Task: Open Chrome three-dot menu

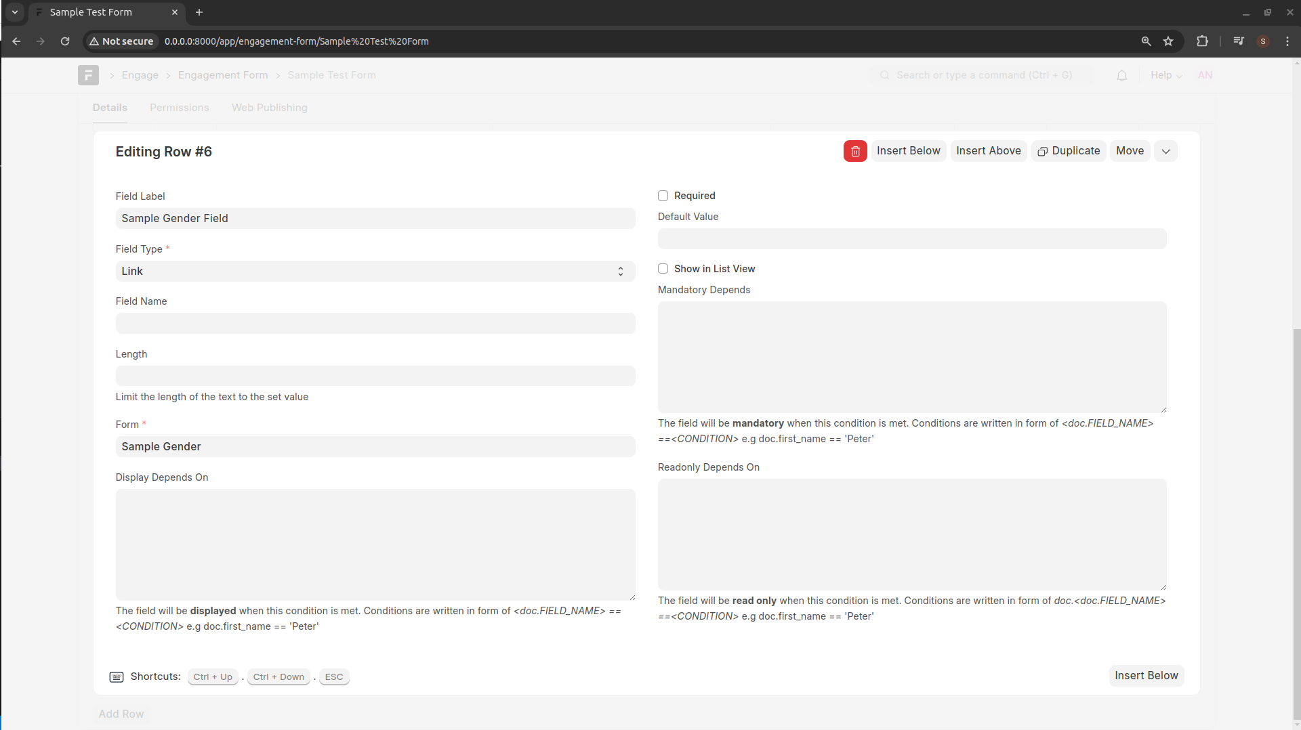Action: coord(1287,41)
